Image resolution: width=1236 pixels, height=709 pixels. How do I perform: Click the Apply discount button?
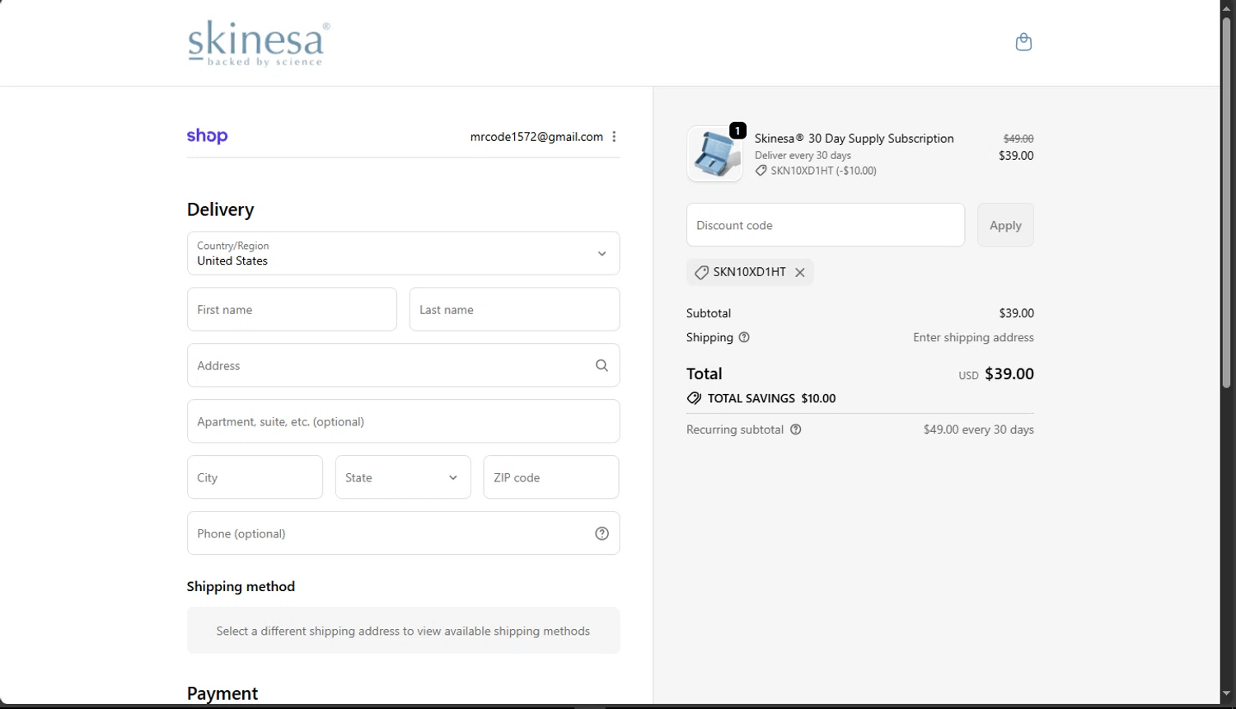pos(1005,225)
